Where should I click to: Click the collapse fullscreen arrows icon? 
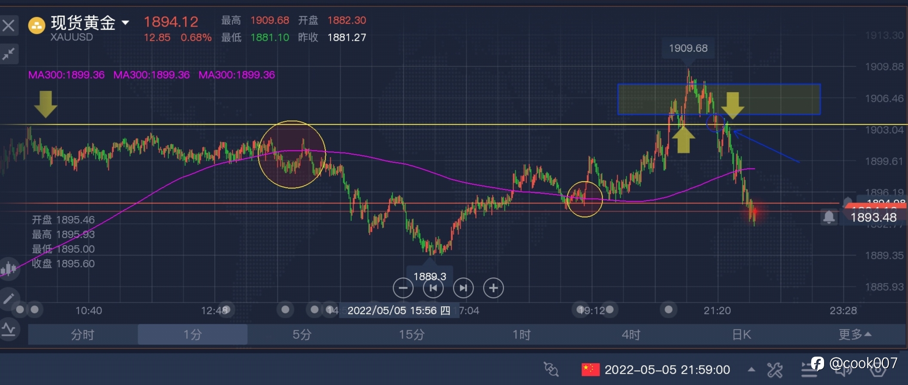tap(9, 54)
